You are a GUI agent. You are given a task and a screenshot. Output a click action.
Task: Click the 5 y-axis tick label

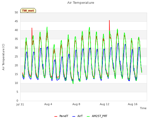(x=17, y=92)
